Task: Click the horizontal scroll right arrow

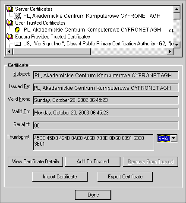Action: pyautogui.click(x=170, y=51)
